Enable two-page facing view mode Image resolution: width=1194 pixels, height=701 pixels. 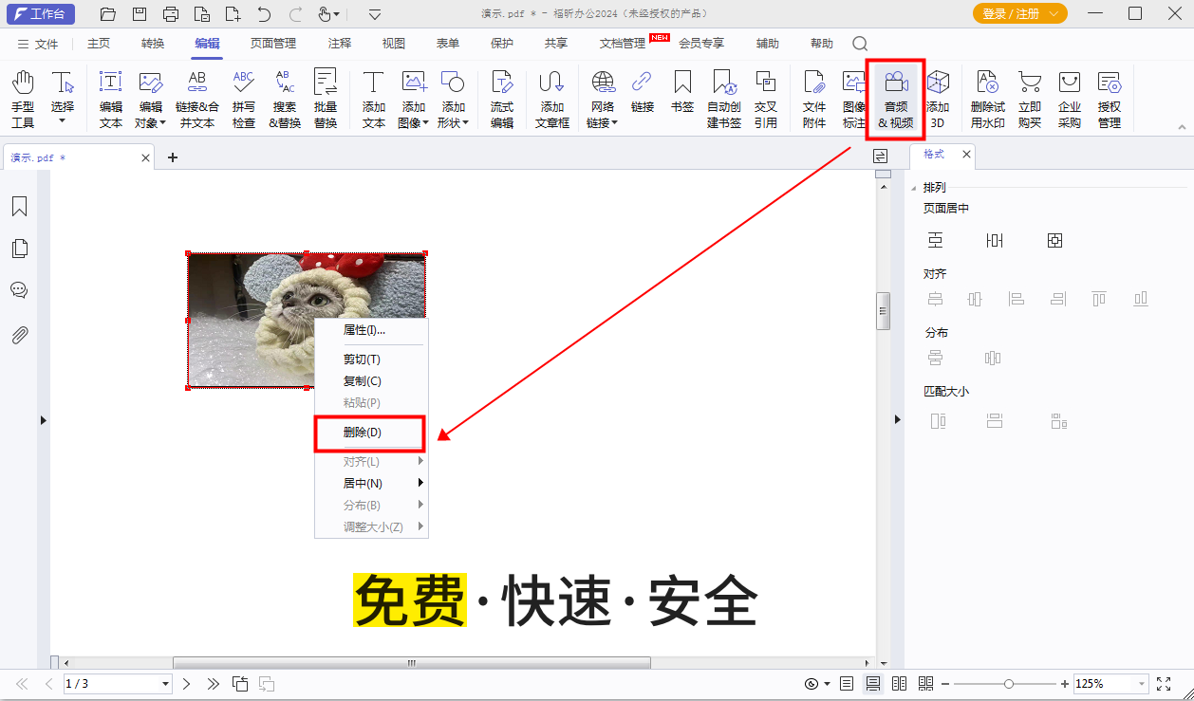[x=899, y=684]
